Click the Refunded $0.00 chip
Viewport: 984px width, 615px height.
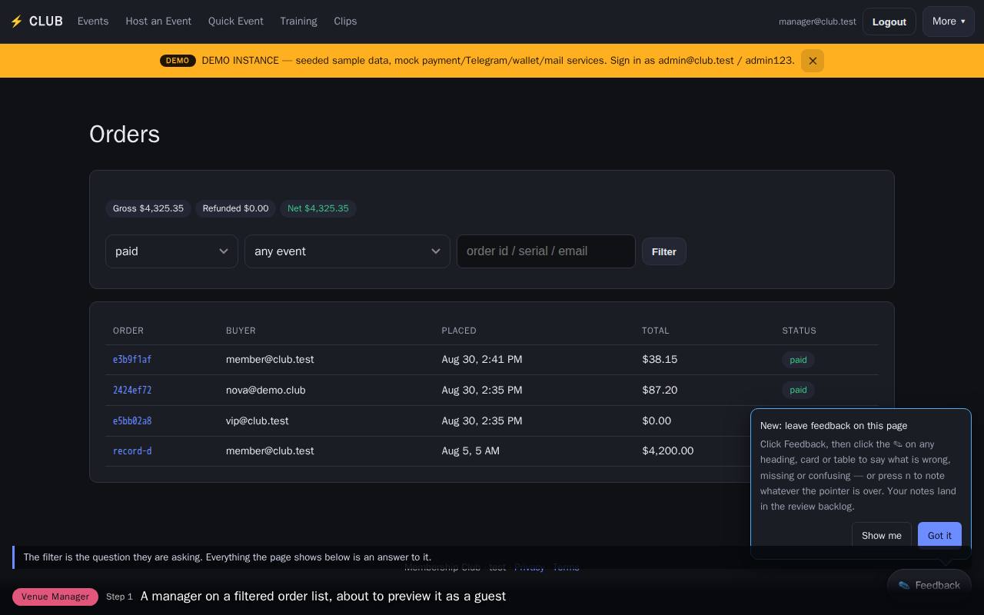[235, 208]
